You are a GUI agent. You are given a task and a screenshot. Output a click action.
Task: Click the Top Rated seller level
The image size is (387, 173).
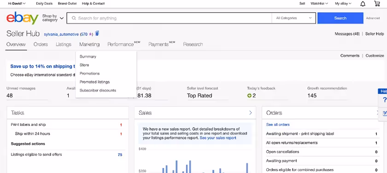(199, 95)
